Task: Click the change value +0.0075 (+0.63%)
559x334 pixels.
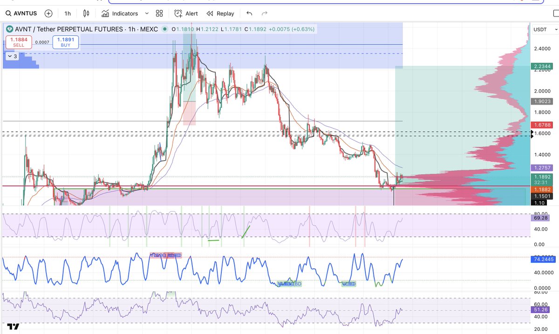Action: coord(291,29)
